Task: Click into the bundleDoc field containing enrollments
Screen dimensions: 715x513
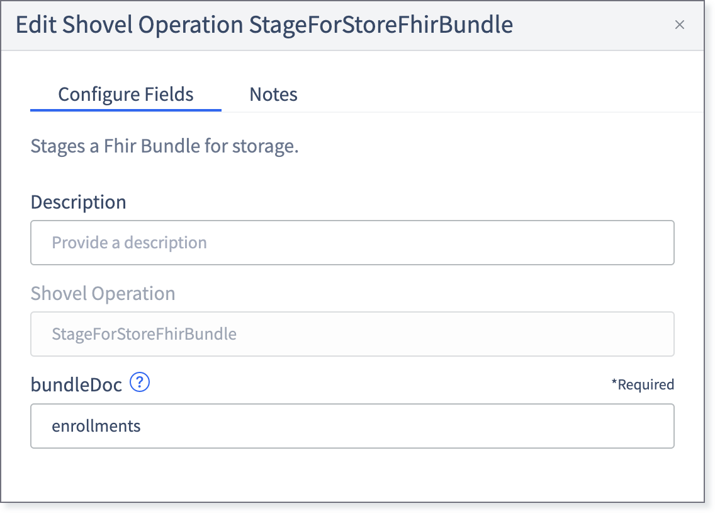Action: point(352,426)
